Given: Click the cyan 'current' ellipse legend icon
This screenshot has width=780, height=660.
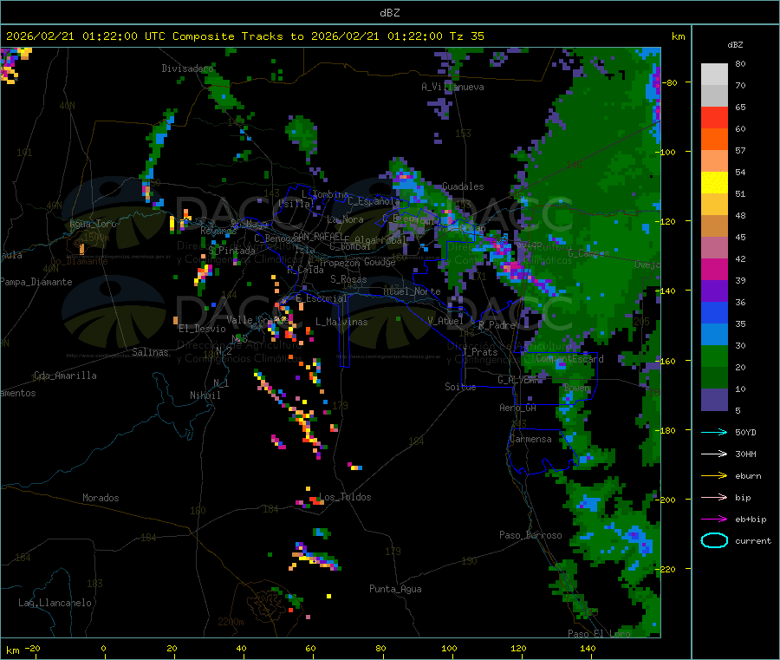Looking at the screenshot, I should (714, 540).
